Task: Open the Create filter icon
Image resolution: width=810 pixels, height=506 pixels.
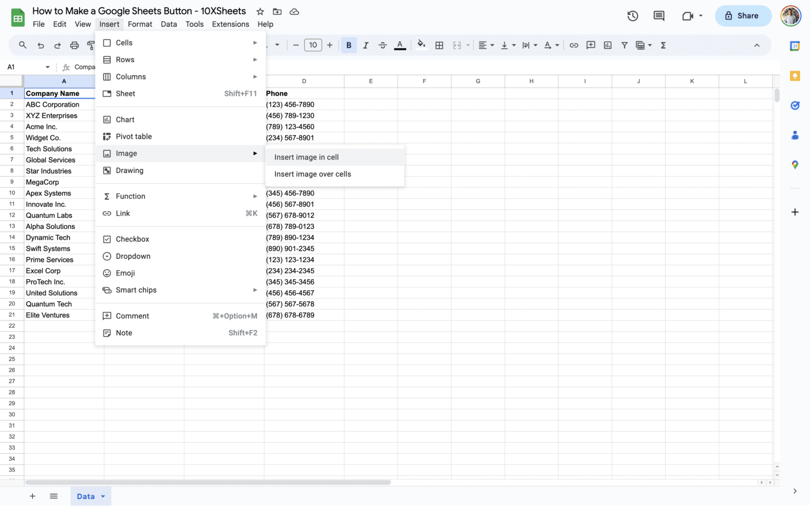Action: (624, 45)
